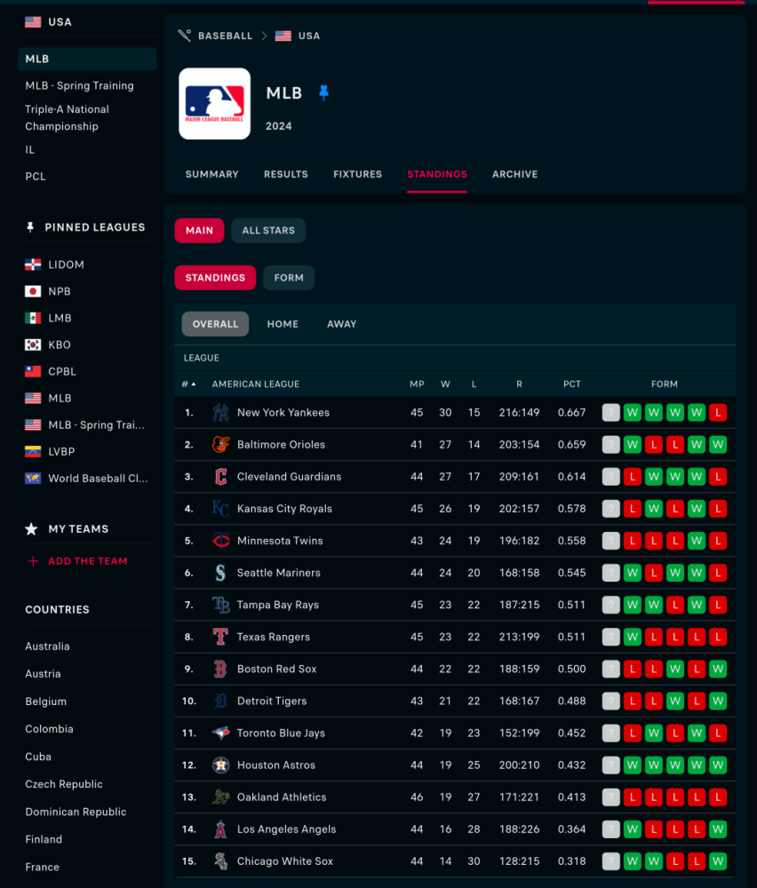This screenshot has width=757, height=888.
Task: Click the highlighted MLB item in sidebar
Action: tap(87, 59)
